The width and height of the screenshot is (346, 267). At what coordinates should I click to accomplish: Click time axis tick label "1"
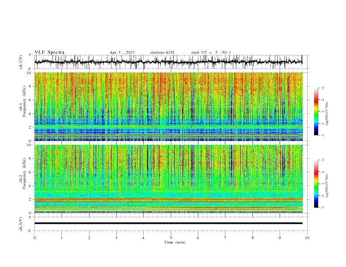[62, 238]
